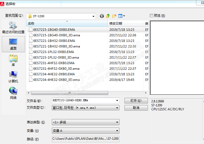This screenshot has height=144, width=204.
Task: Click the Cancel (取消) button
Action: [136, 108]
